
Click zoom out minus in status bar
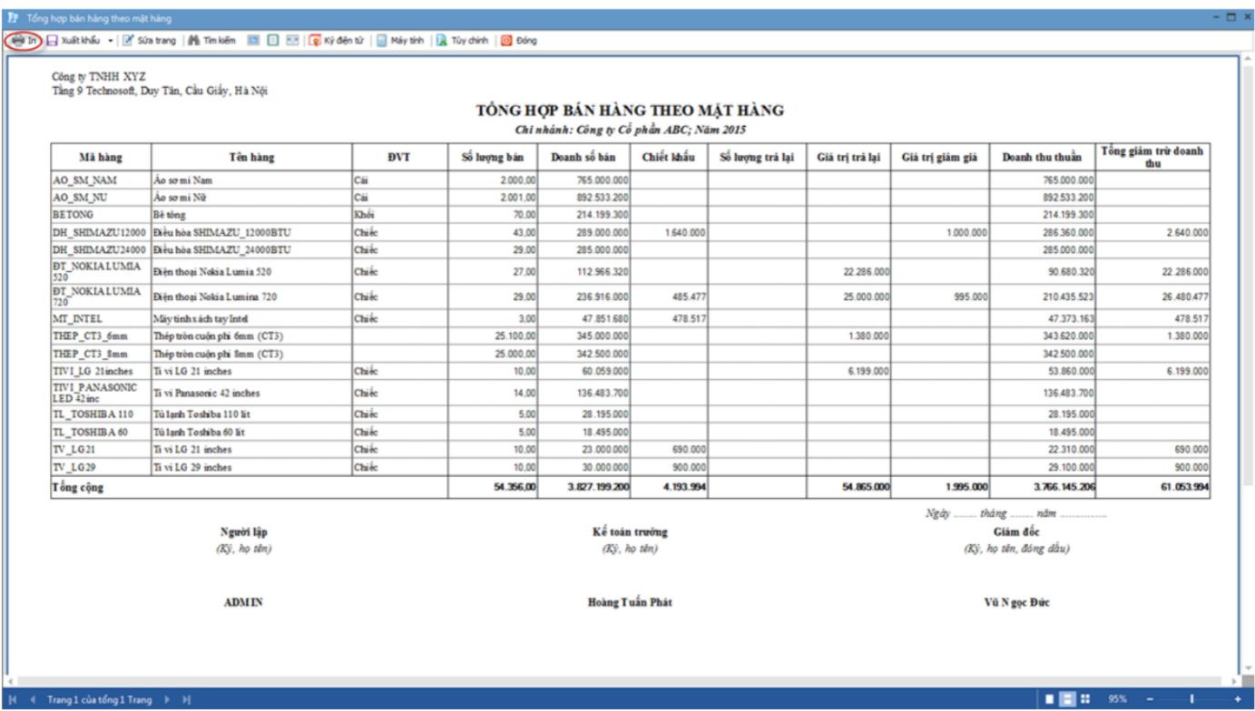(1149, 699)
